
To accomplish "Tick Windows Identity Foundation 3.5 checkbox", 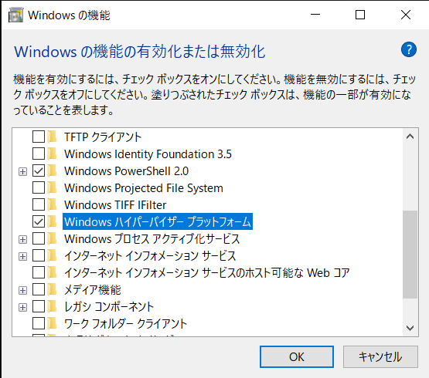I will (x=39, y=154).
